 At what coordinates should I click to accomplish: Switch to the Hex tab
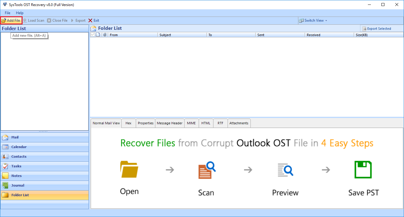pos(129,123)
